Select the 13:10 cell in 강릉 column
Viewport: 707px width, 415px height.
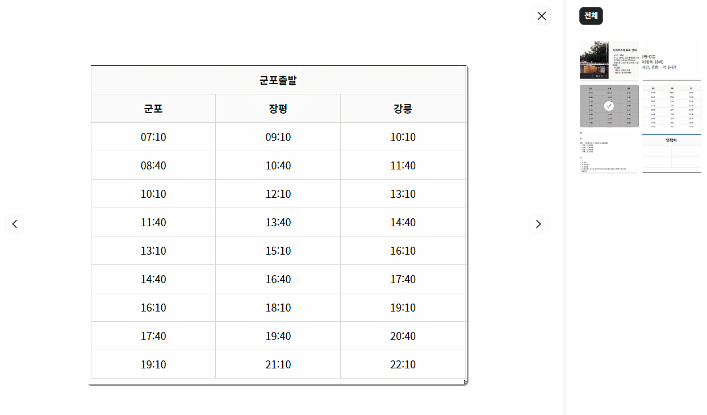pos(403,194)
